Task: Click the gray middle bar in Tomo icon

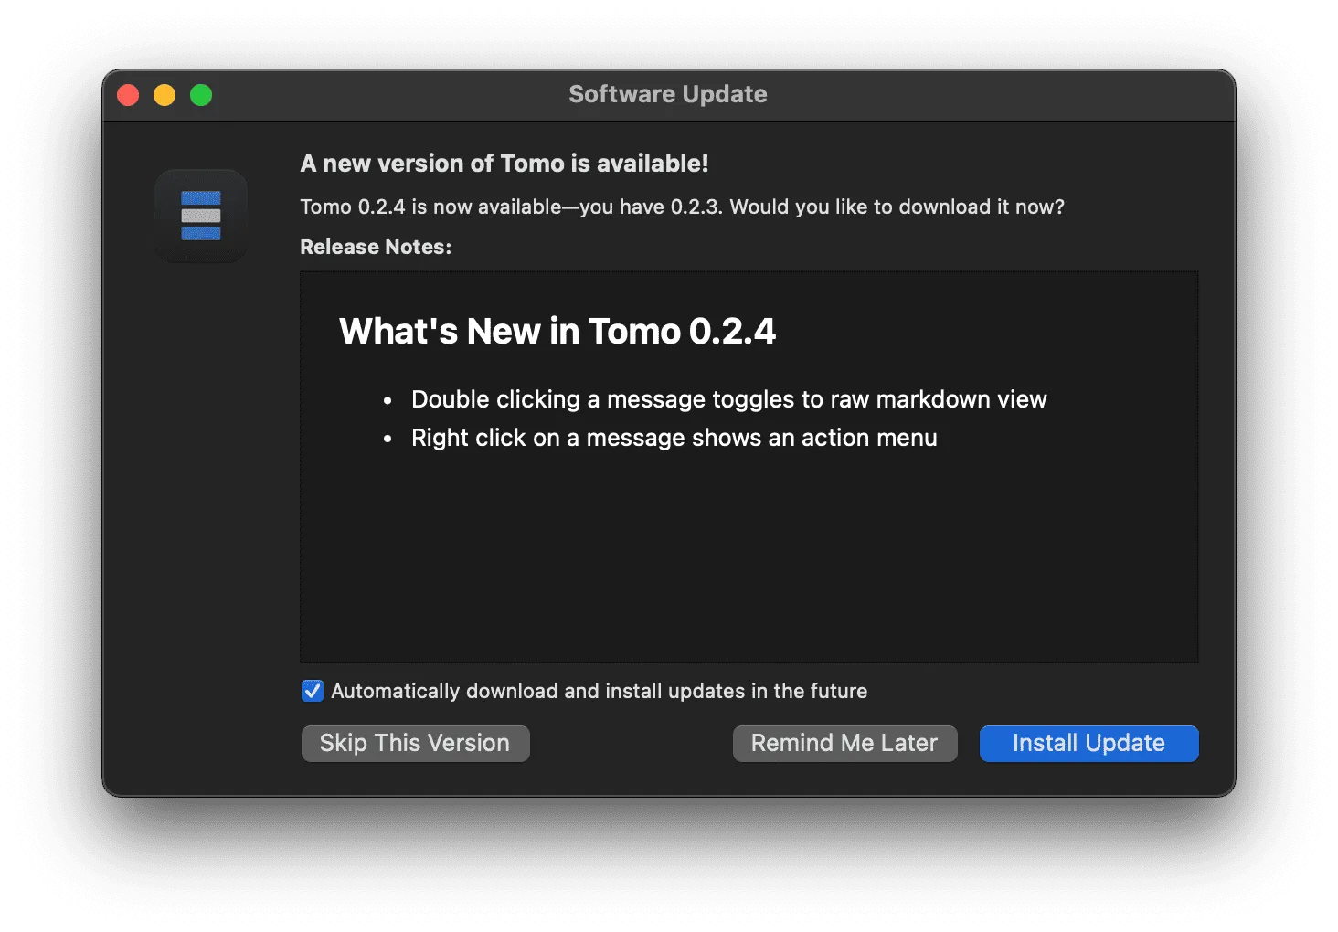Action: [201, 216]
